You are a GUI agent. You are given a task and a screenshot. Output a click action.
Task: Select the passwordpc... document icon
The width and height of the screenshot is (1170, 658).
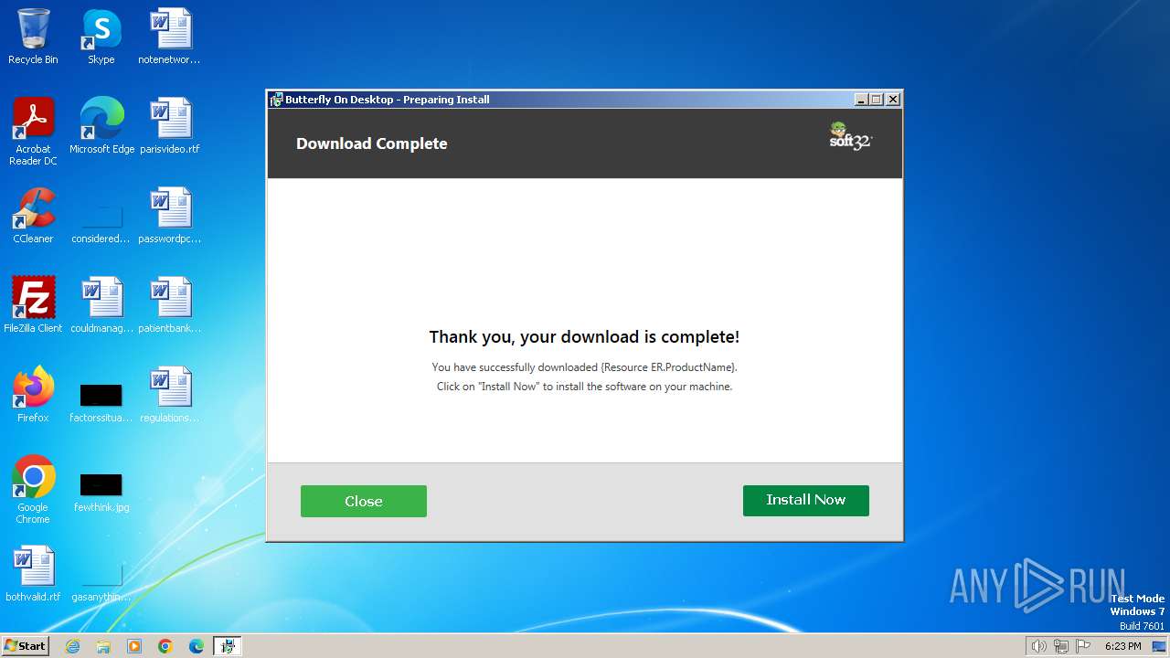pyautogui.click(x=170, y=217)
